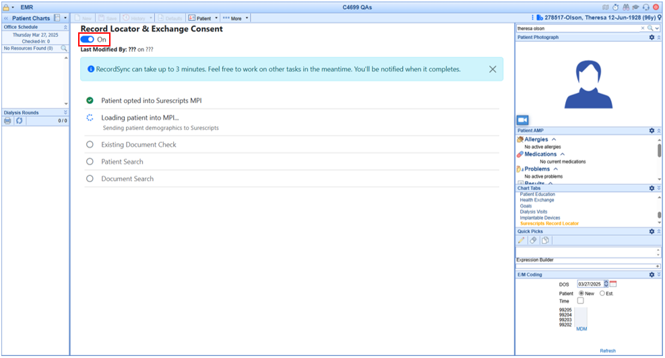Click the layout icon beside Patient Charts
The image size is (665, 358).
pyautogui.click(x=57, y=18)
